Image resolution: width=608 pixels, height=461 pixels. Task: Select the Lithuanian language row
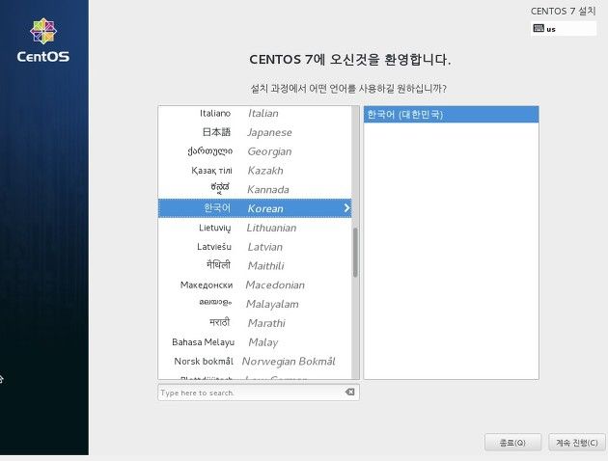(255, 228)
